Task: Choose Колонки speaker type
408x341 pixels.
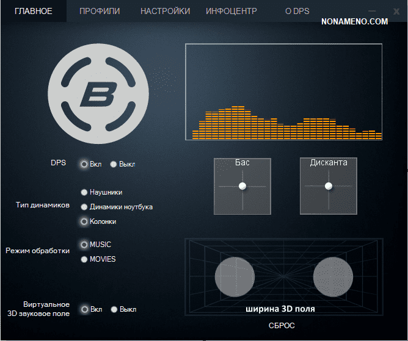Action: tap(84, 221)
